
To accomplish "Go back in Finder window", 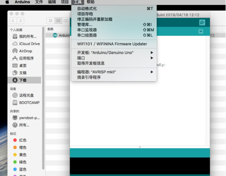I will pos(13,21).
